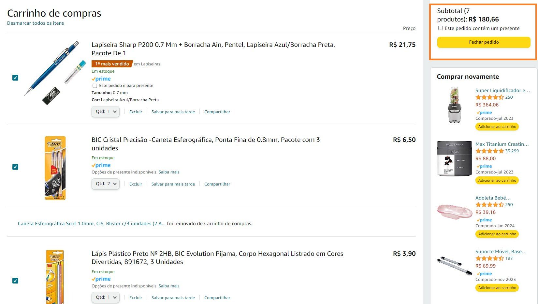Deselect the BIC Cristal Precisão item checkbox
This screenshot has width=538, height=304.
coord(15,167)
